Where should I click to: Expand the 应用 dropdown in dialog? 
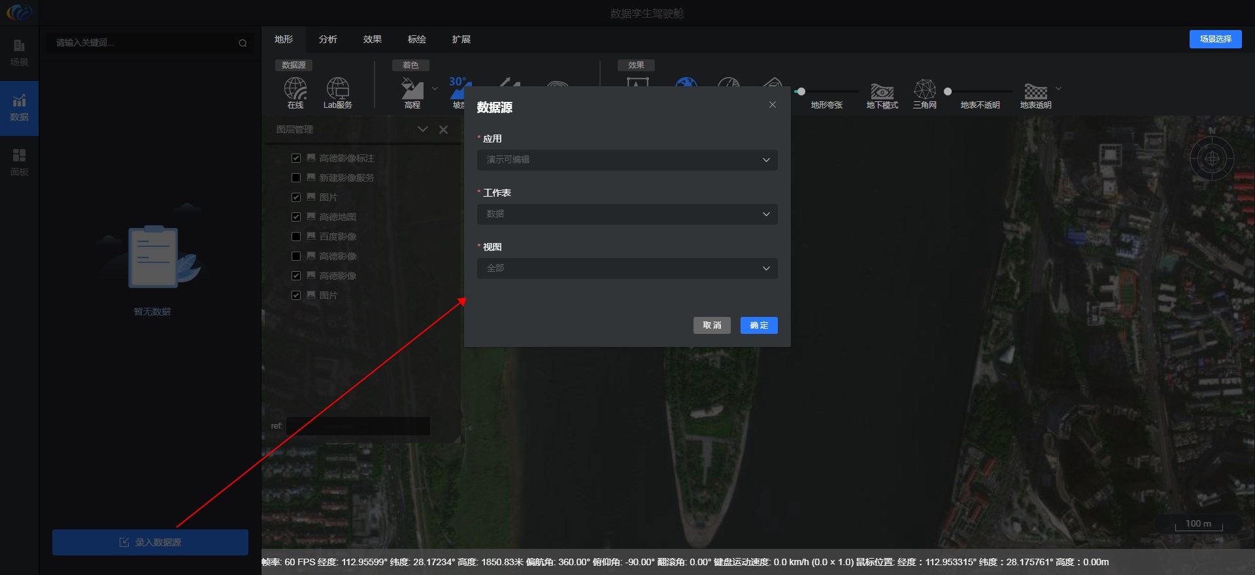click(x=627, y=160)
